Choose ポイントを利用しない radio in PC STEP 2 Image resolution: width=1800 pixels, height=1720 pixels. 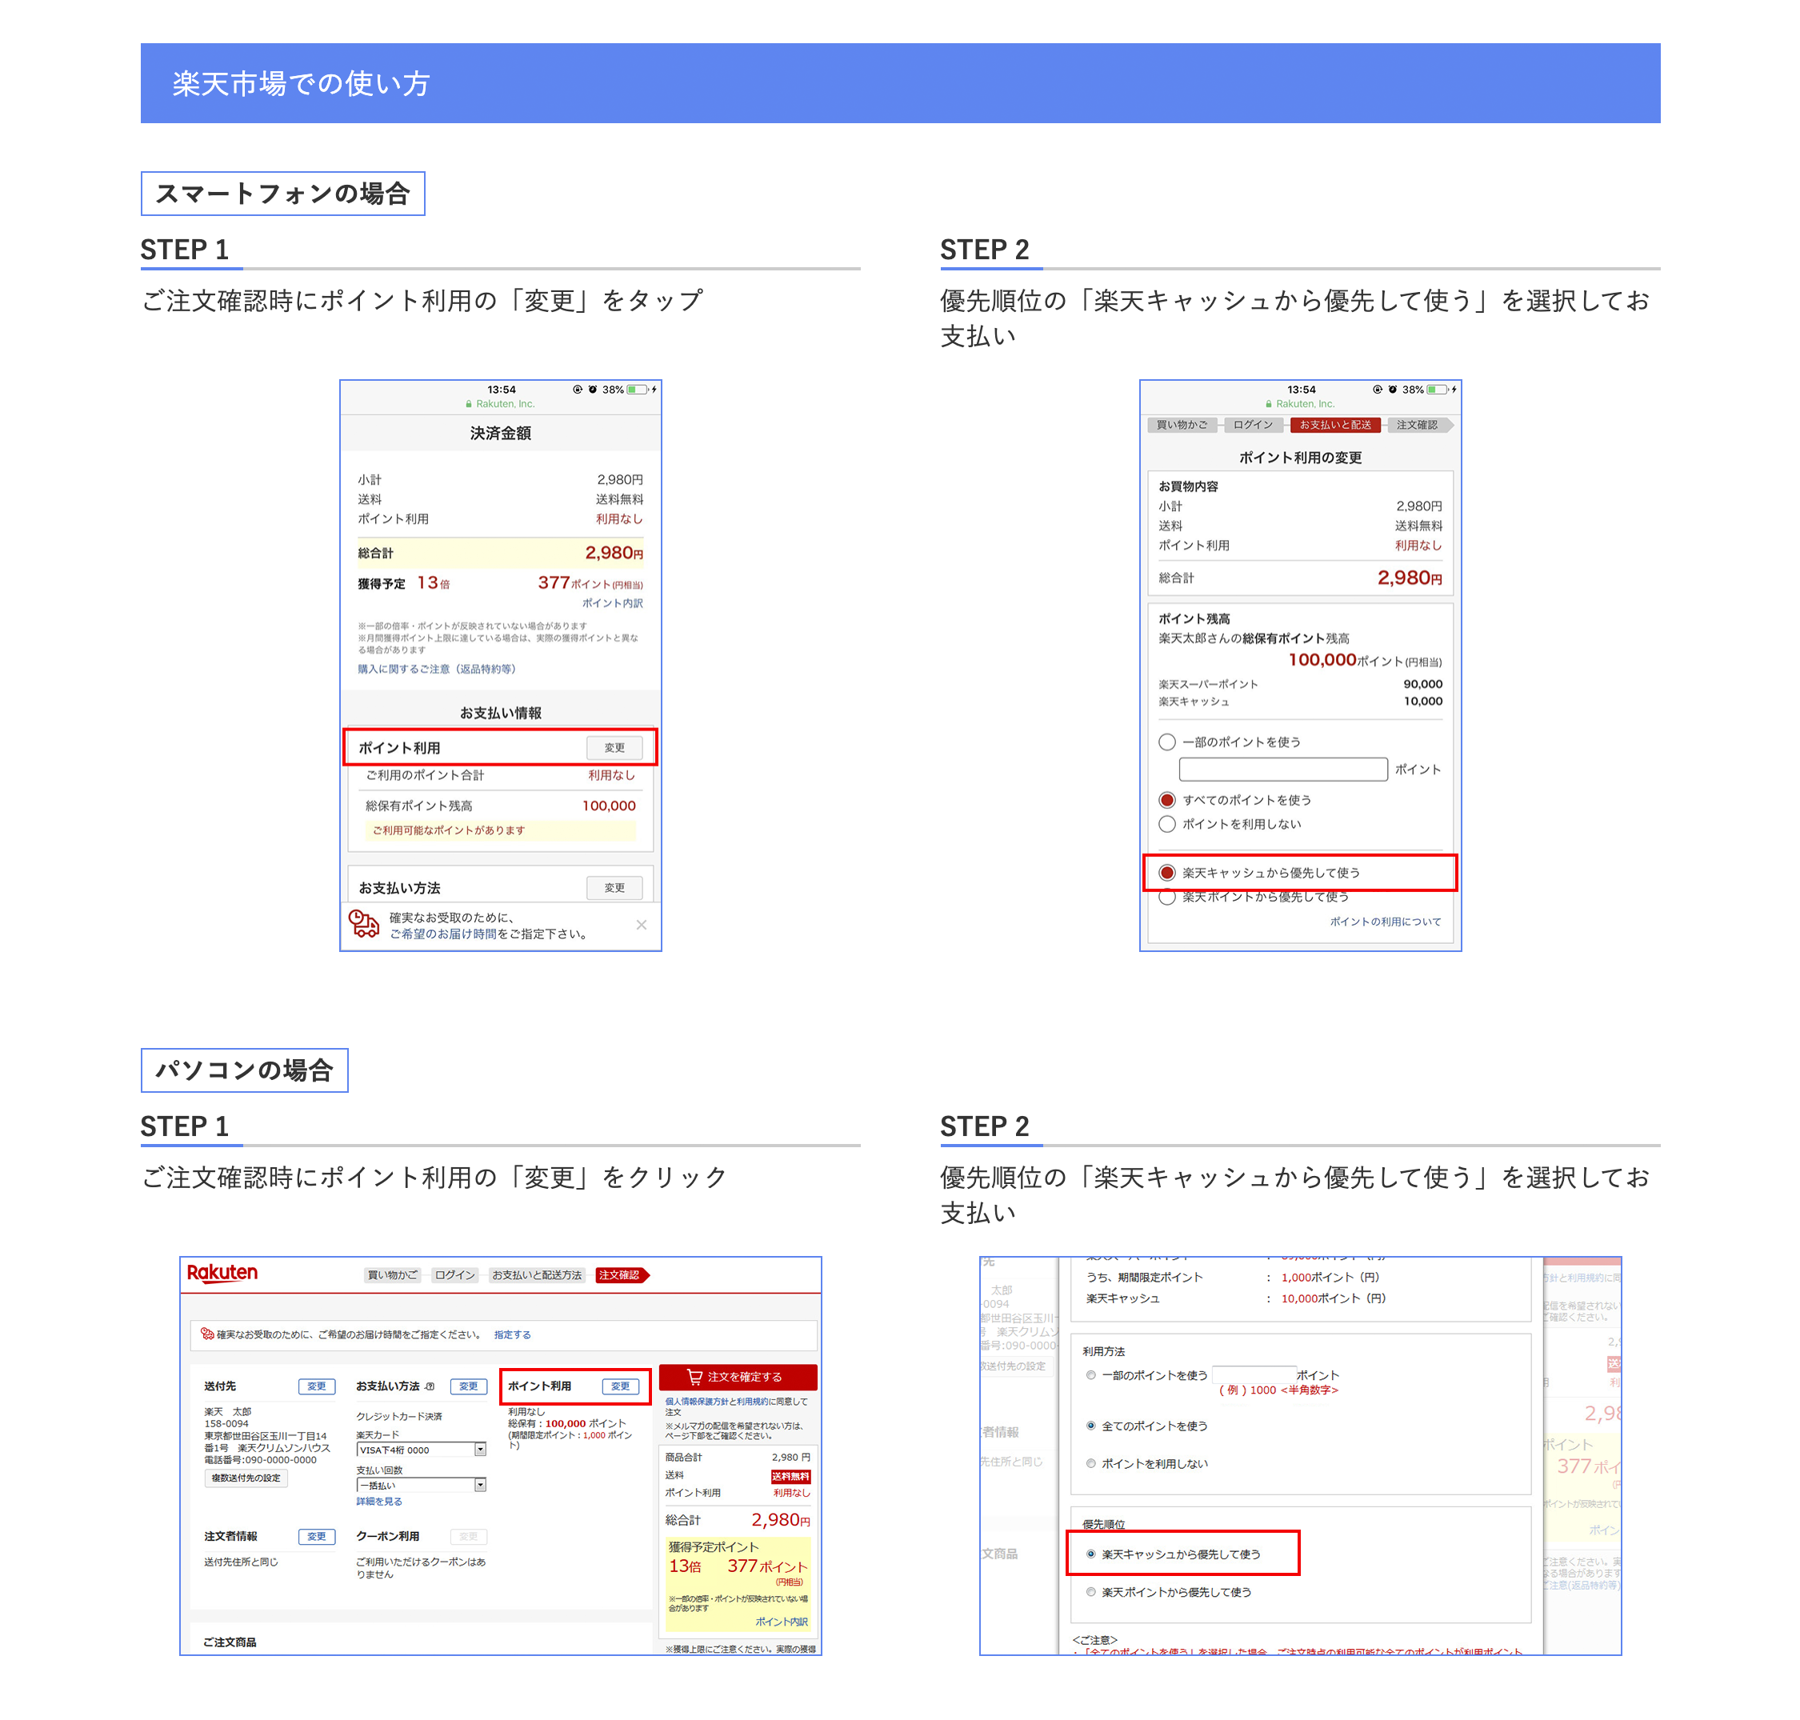[x=1090, y=1463]
